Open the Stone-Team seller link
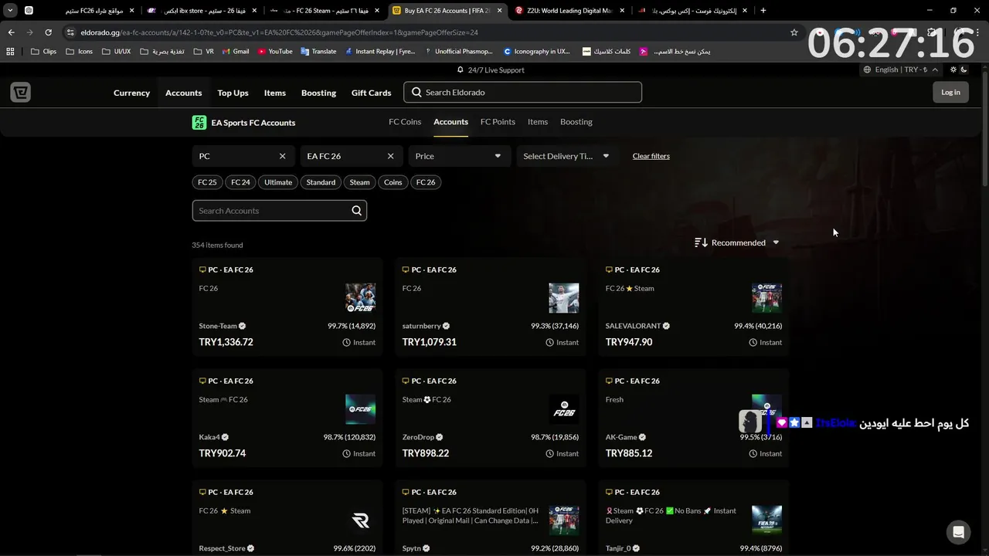 (218, 326)
